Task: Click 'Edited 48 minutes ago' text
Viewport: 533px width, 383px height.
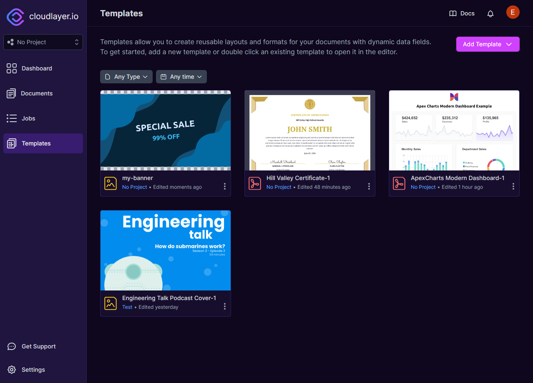Action: click(324, 187)
